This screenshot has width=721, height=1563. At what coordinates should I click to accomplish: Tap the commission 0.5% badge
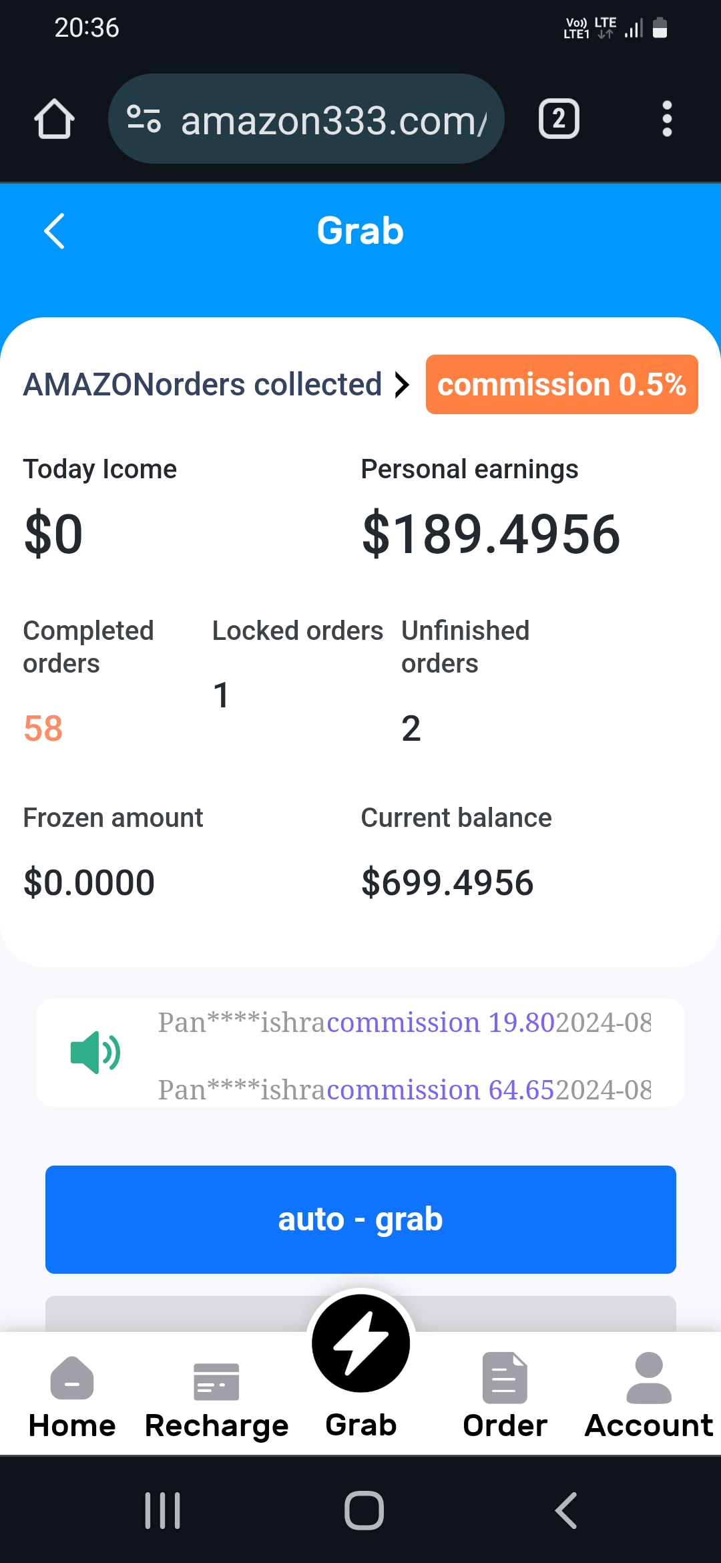click(x=561, y=385)
